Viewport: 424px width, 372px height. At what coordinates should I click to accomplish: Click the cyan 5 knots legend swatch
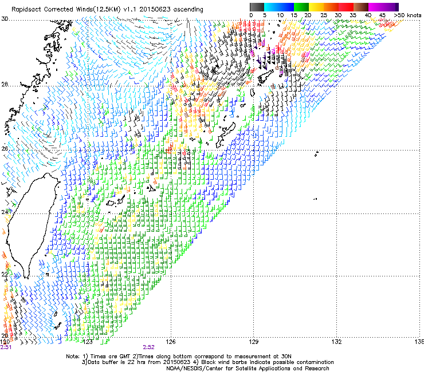pyautogui.click(x=271, y=7)
